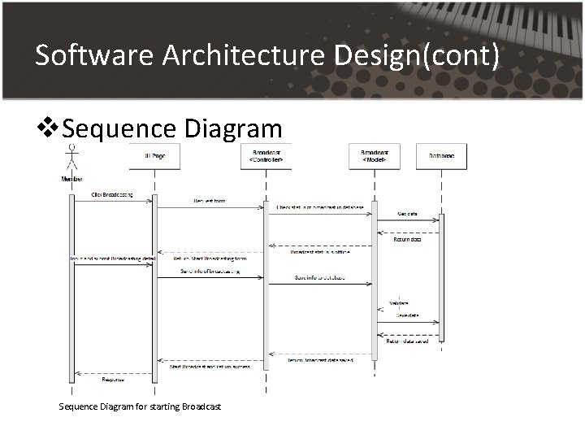Select the 'Start Broadcast and return success' label
The width and height of the screenshot is (585, 439).
210,367
